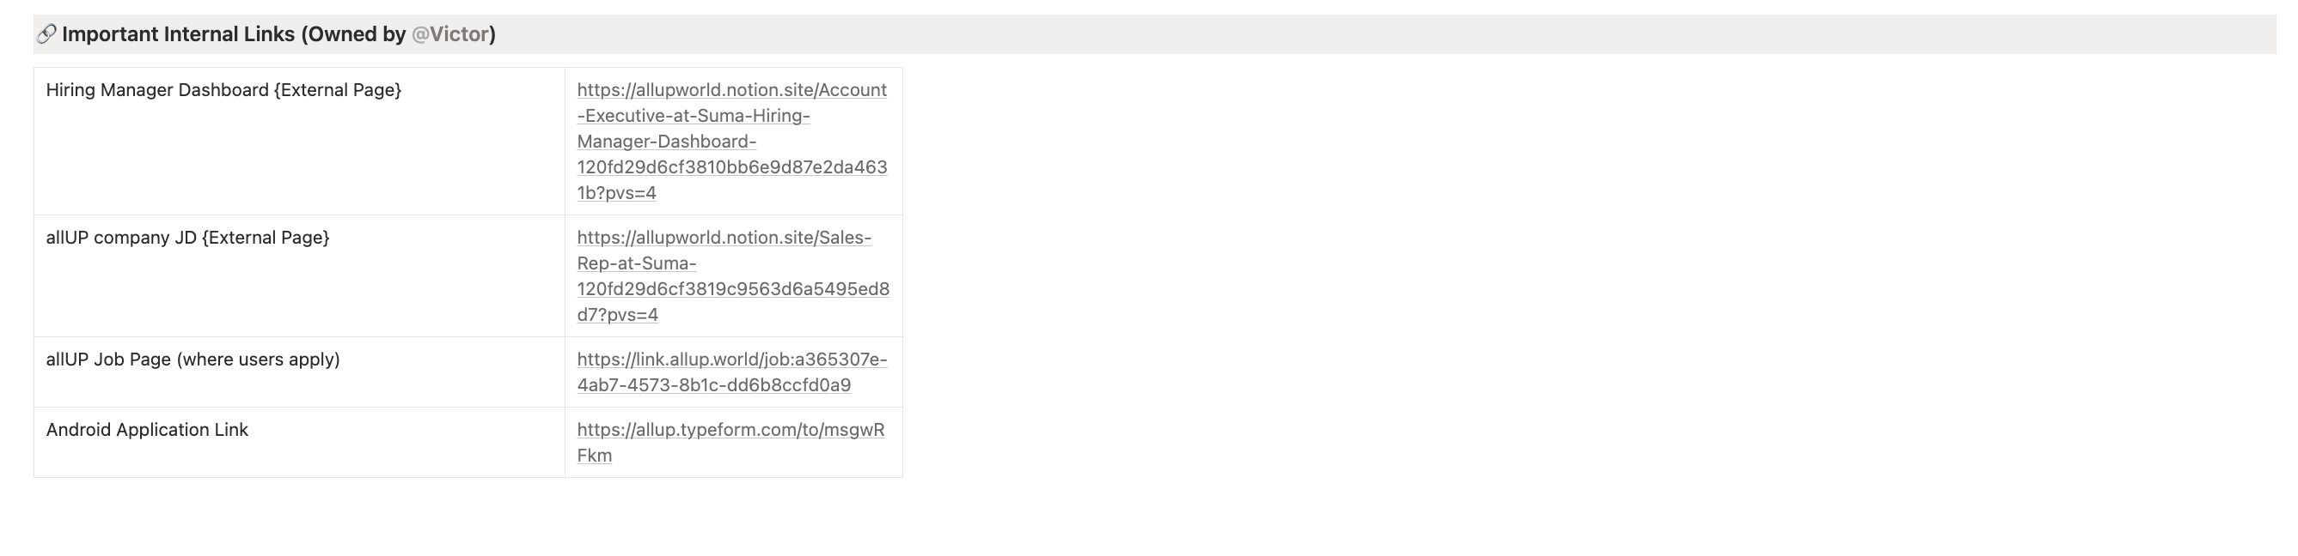Click the link emoji icon in the heading

46,33
